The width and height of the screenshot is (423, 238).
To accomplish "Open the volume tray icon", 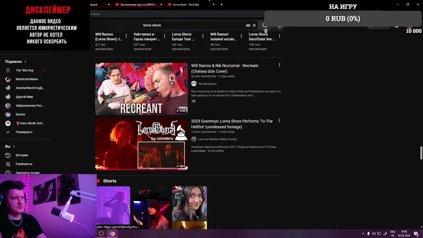I will [x=374, y=234].
